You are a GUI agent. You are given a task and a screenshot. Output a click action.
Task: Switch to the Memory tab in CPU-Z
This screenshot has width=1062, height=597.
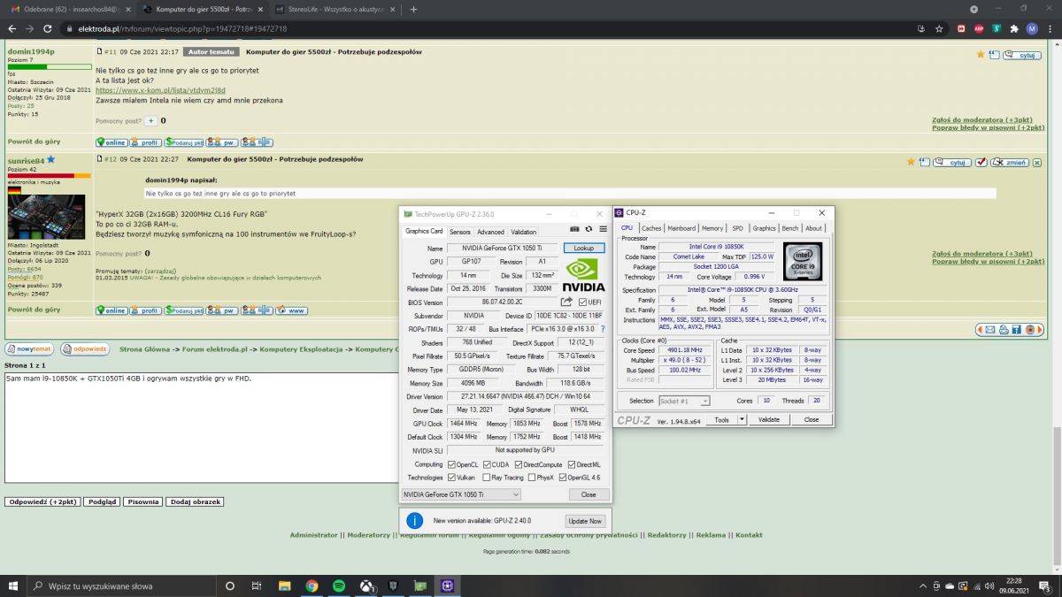712,228
